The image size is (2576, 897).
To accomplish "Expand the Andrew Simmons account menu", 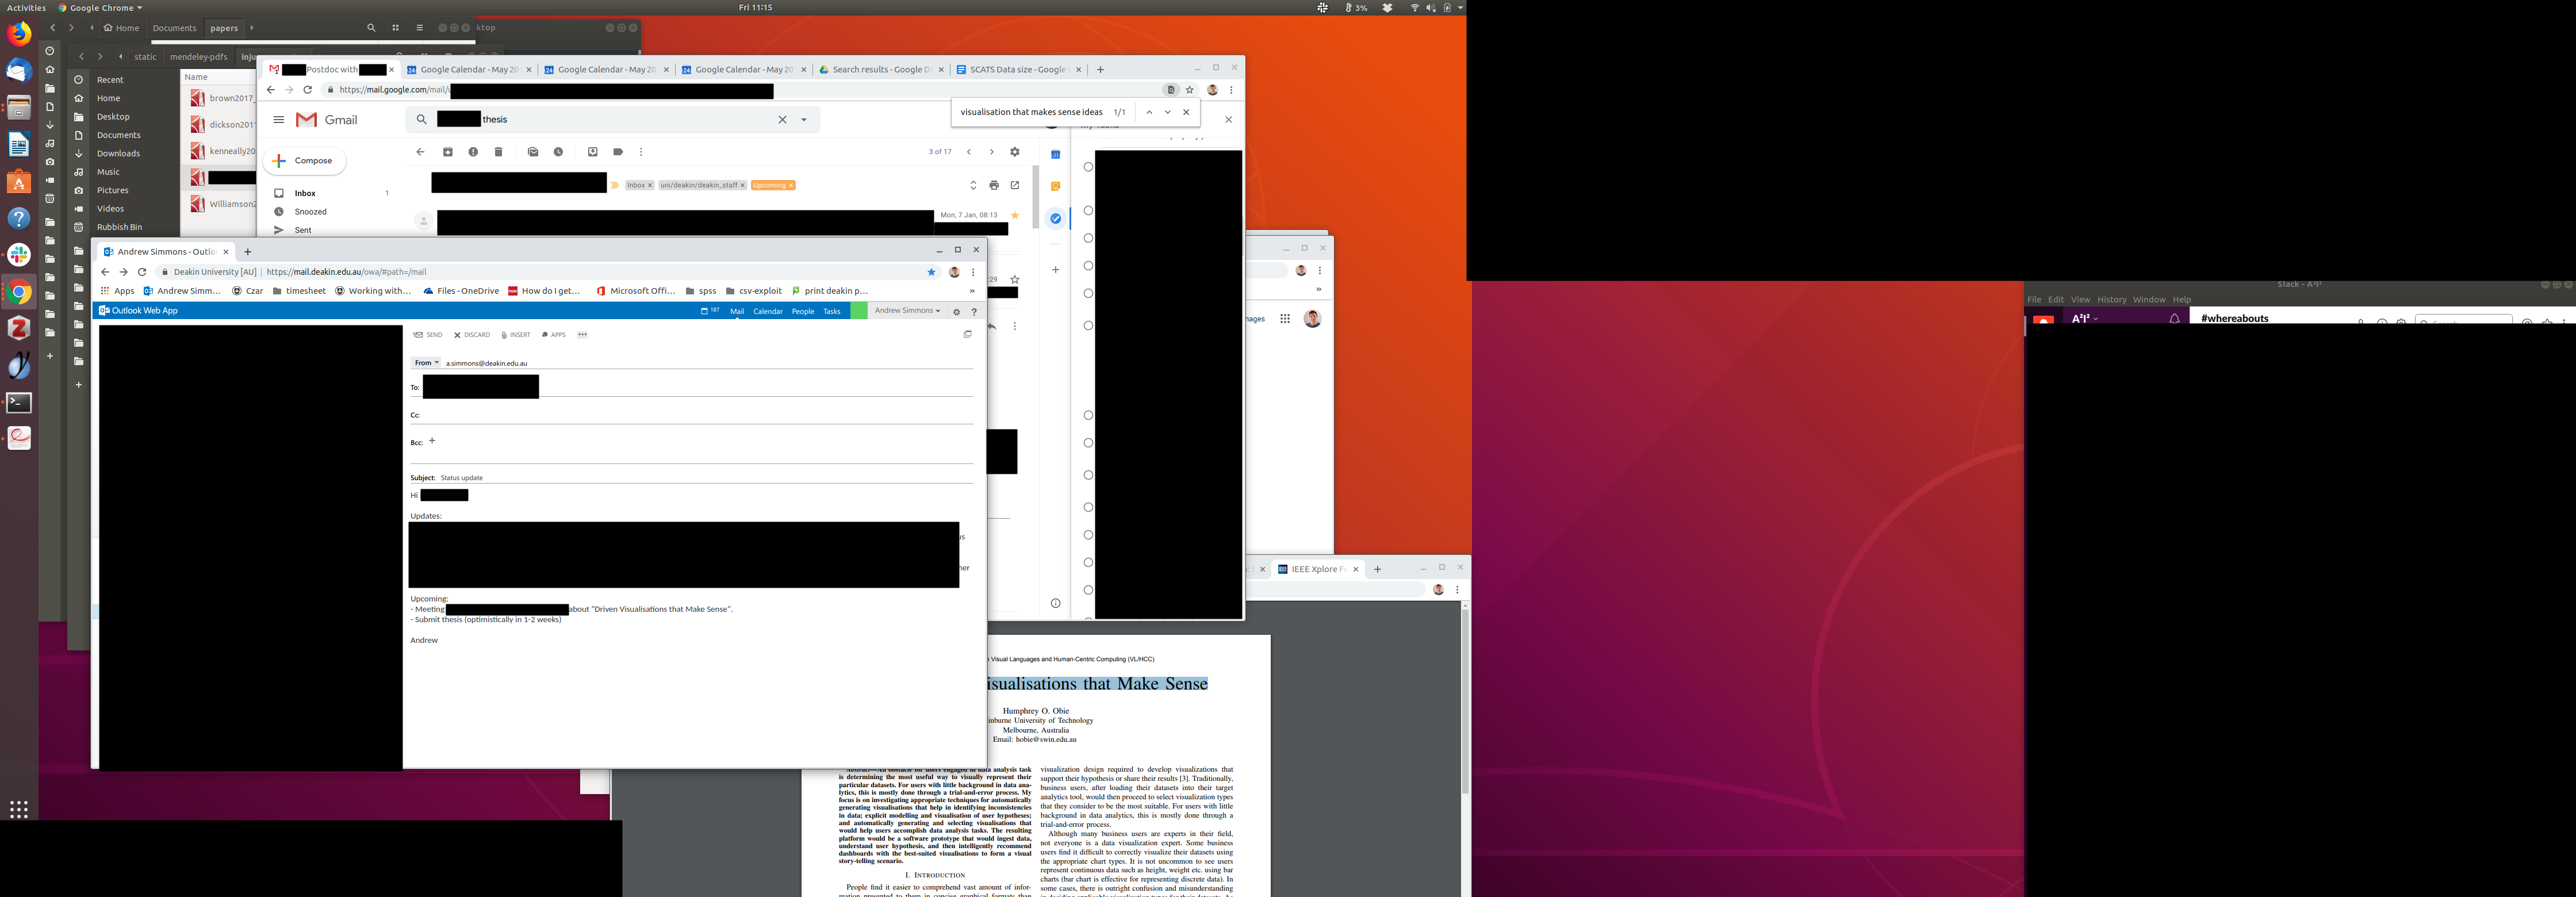I will tap(907, 311).
